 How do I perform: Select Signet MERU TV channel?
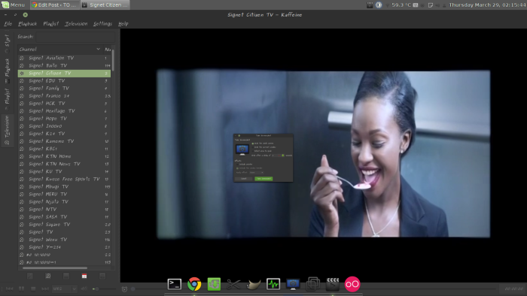tap(64, 195)
